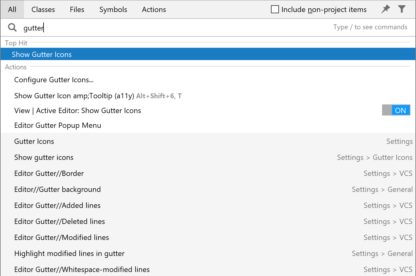
Task: Switch to the All tab
Action: click(x=12, y=10)
